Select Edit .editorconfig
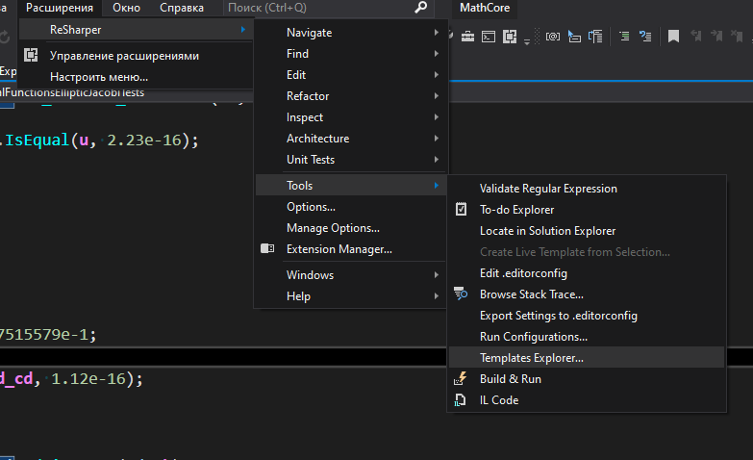Image resolution: width=753 pixels, height=460 pixels. tap(587, 273)
